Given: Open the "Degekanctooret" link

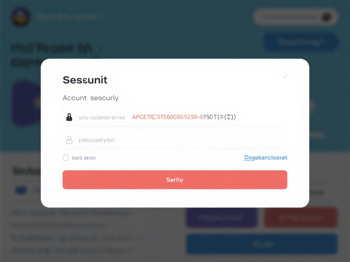Looking at the screenshot, I should (266, 158).
